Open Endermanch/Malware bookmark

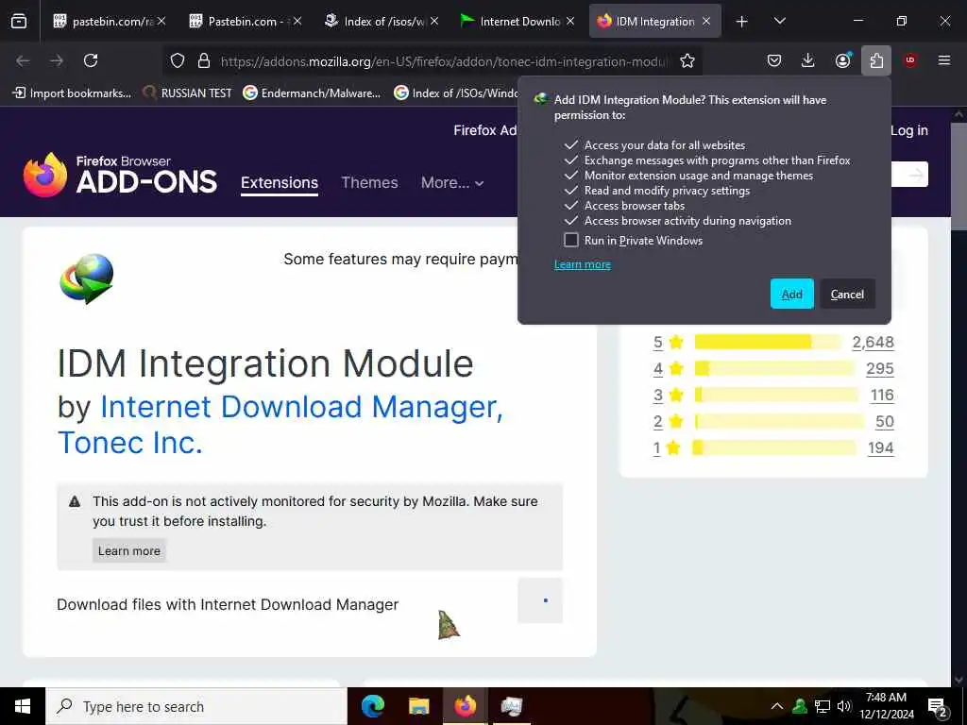(x=312, y=93)
